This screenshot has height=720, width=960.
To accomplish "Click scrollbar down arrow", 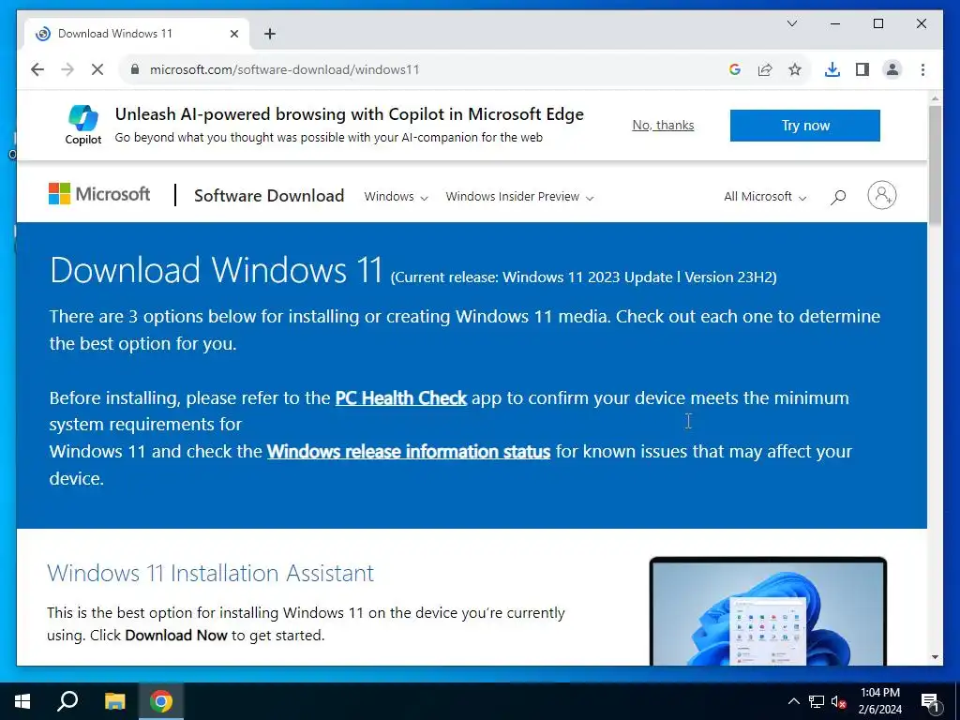I will pyautogui.click(x=935, y=657).
